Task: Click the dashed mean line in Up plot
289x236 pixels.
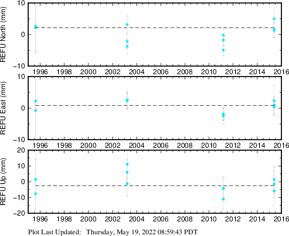Action: tap(155, 186)
